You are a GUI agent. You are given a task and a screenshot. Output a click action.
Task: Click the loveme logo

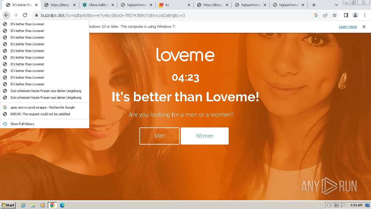point(185,55)
